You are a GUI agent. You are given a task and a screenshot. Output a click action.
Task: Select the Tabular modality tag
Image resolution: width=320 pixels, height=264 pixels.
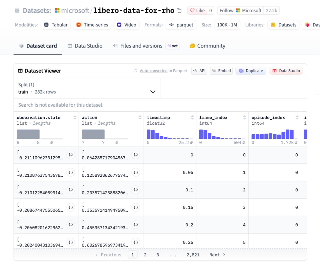pos(56,25)
